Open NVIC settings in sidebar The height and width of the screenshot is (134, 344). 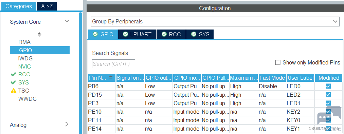pos(24,66)
